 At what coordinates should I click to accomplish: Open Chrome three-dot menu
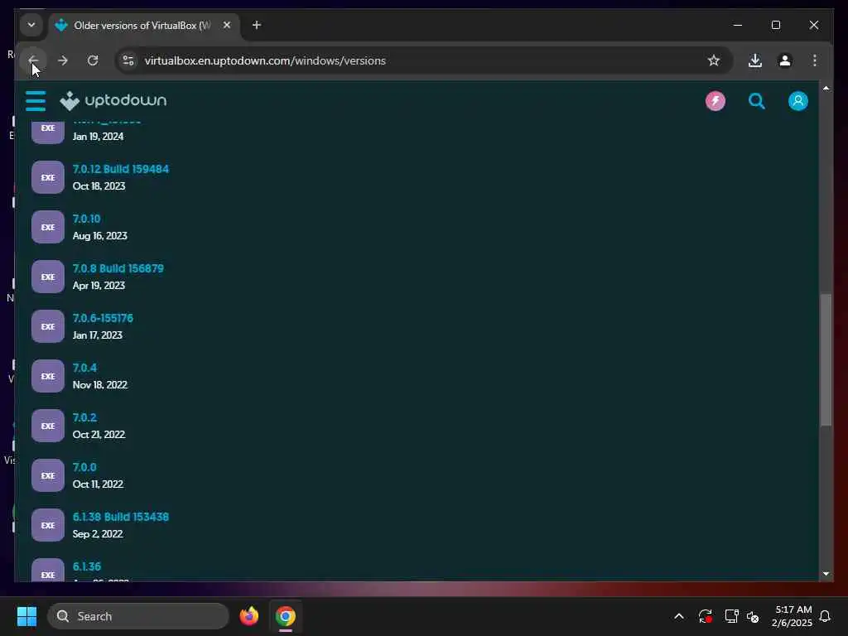(815, 60)
